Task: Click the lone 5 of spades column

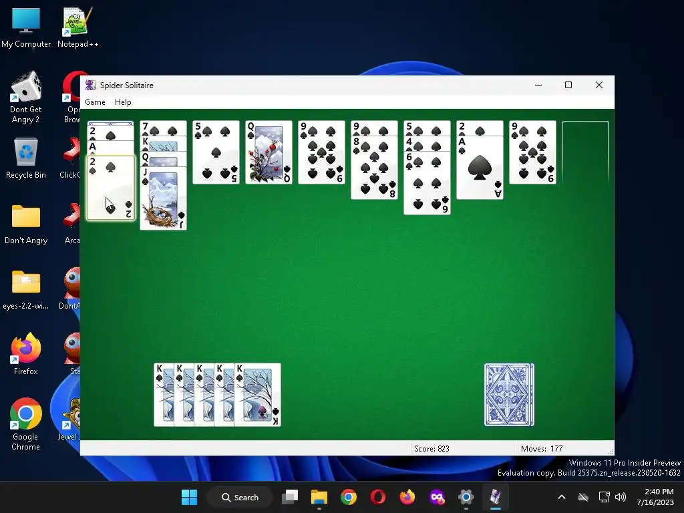Action: (x=216, y=152)
